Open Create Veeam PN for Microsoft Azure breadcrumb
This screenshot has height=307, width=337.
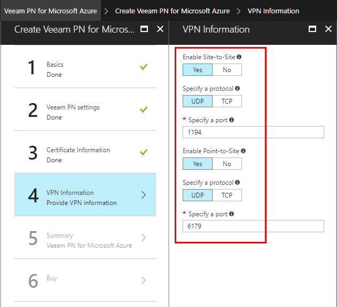coord(172,11)
